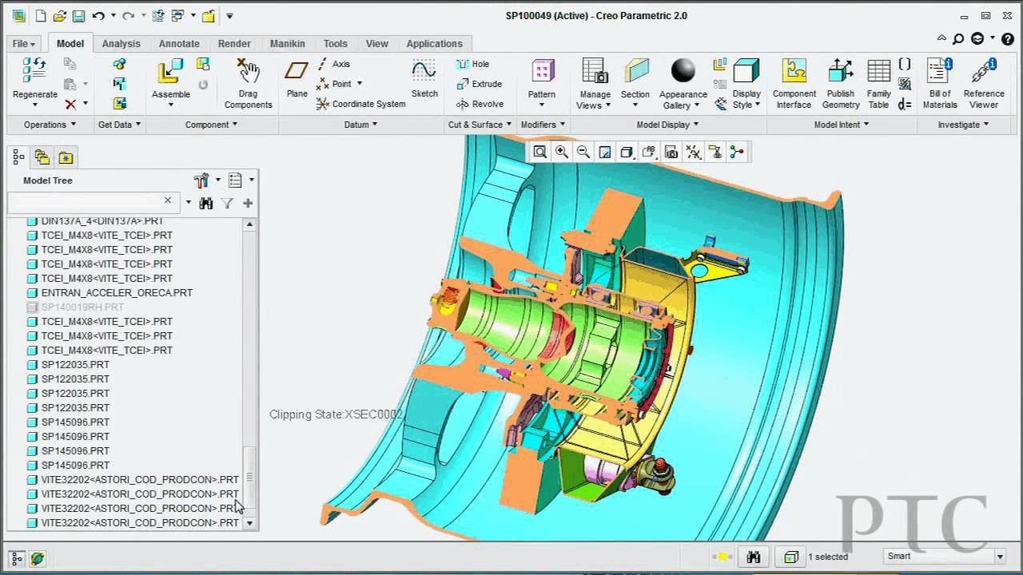Screen dimensions: 1023x575
Task: Open Help via the question mark icon
Action: click(x=1009, y=38)
